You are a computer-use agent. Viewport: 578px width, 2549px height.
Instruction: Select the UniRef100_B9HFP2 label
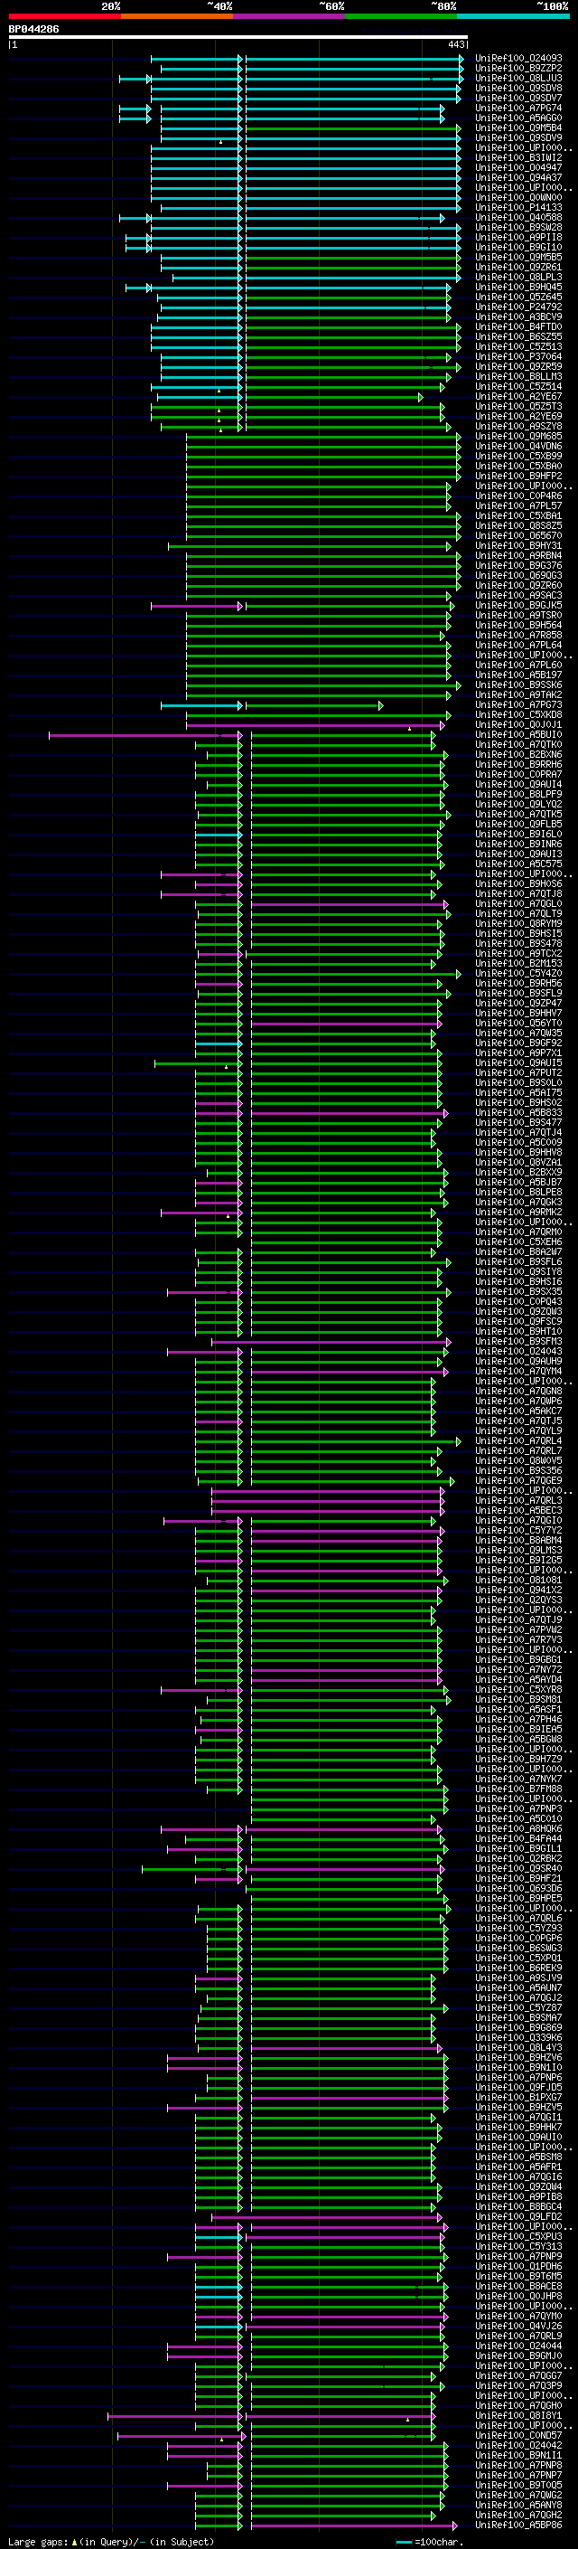[517, 476]
